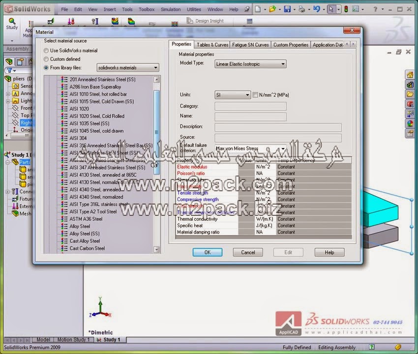Click the Name input field
The image size is (418, 354).
pyautogui.click(x=251, y=117)
